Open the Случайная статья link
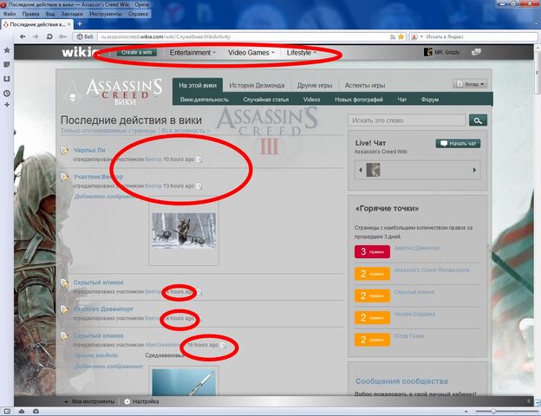Screen dimensions: 541x416 (x=265, y=100)
